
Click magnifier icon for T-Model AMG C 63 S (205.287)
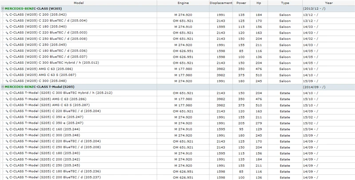coord(7,105)
